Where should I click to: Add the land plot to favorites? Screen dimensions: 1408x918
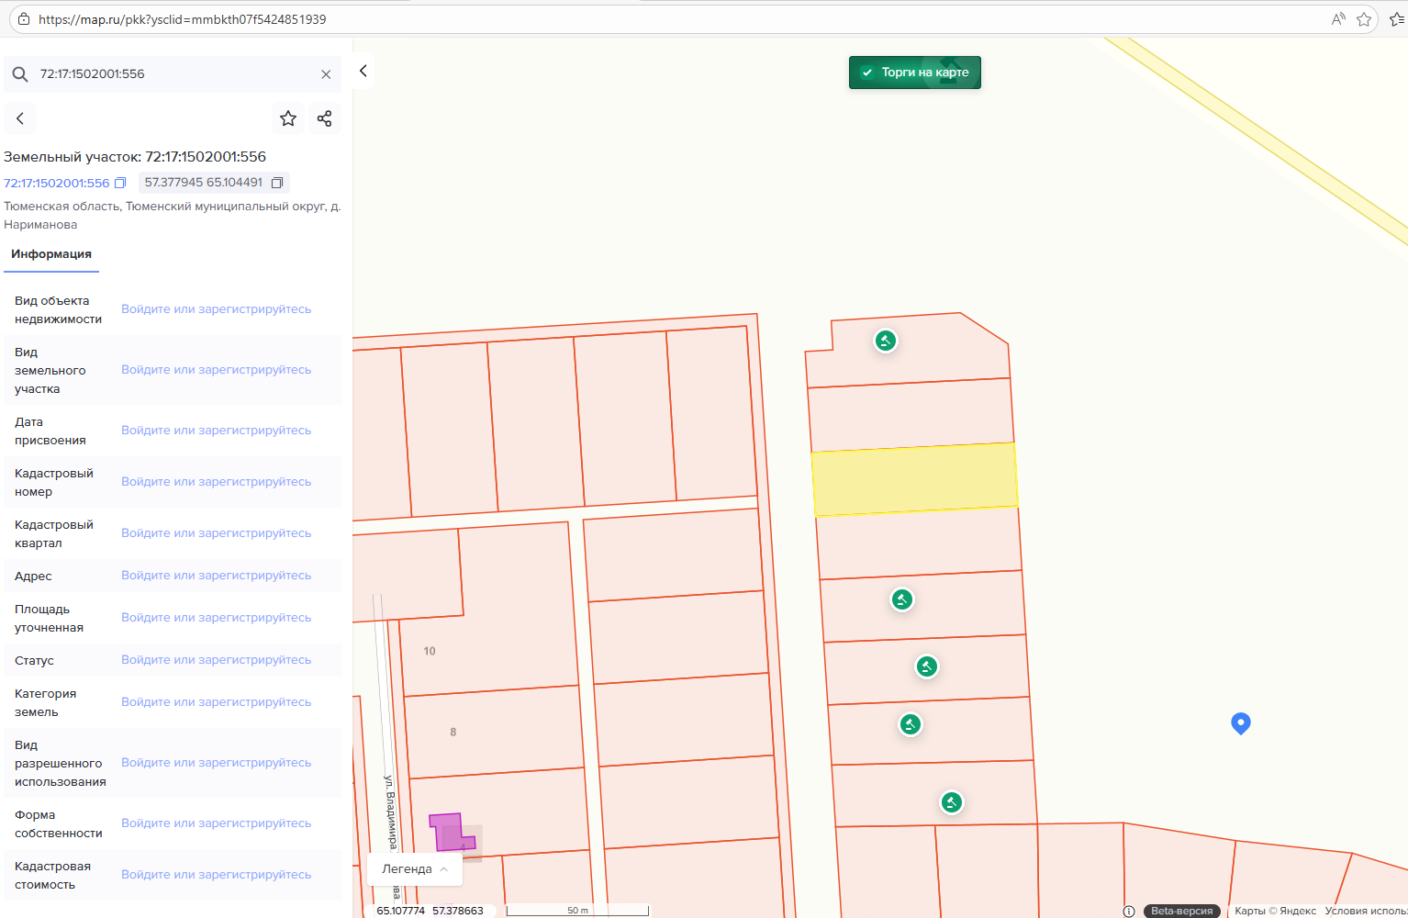pyautogui.click(x=288, y=118)
